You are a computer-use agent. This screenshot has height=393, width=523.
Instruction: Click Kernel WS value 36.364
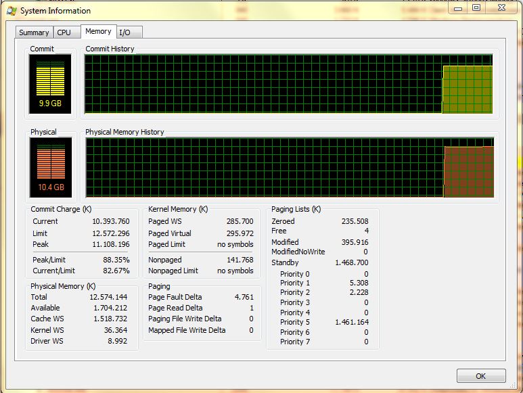click(116, 330)
